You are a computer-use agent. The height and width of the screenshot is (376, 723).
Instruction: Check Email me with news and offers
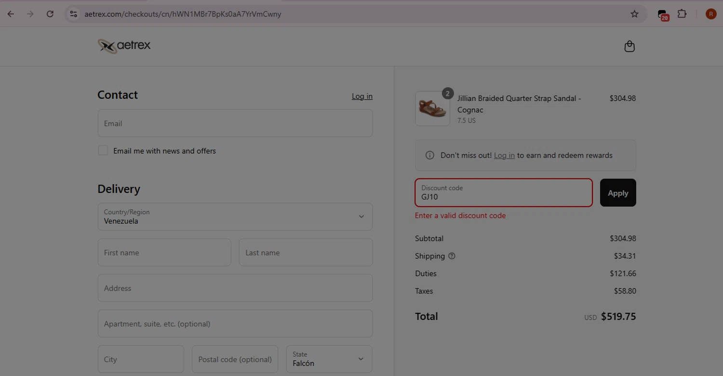pos(103,150)
